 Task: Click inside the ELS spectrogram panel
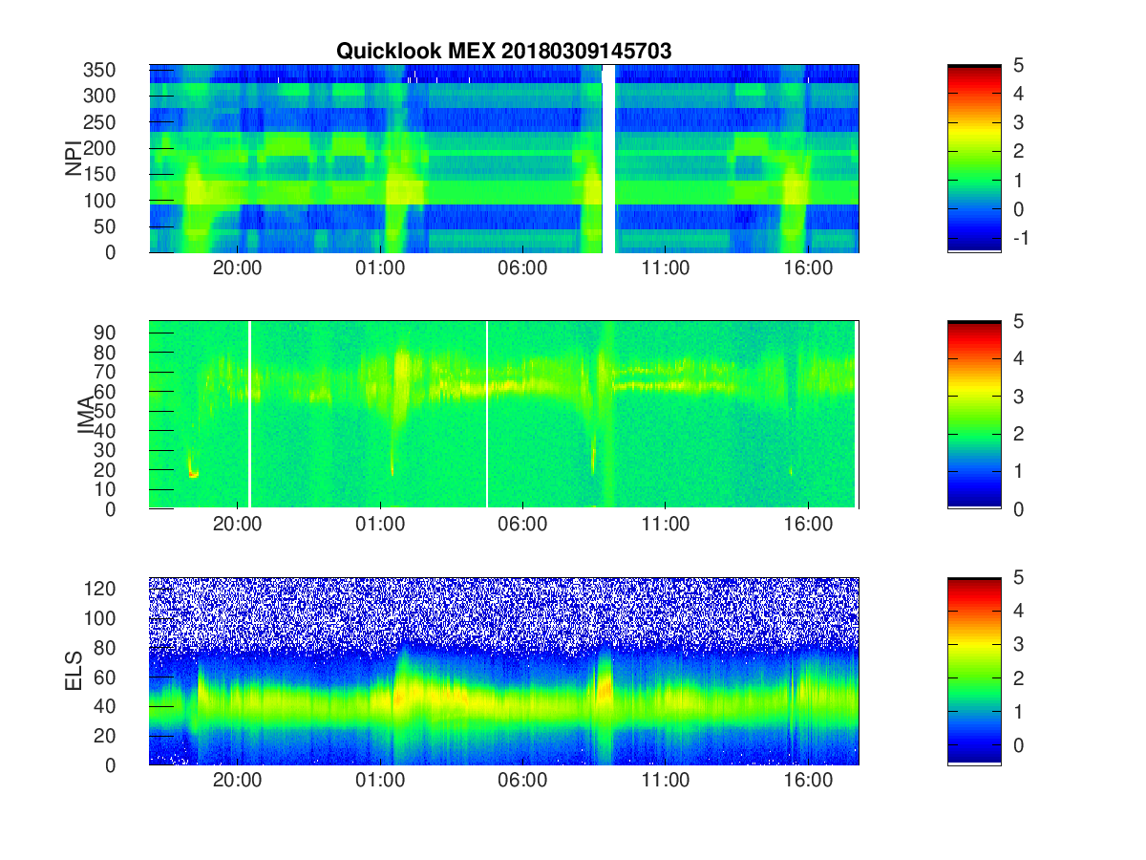point(503,671)
